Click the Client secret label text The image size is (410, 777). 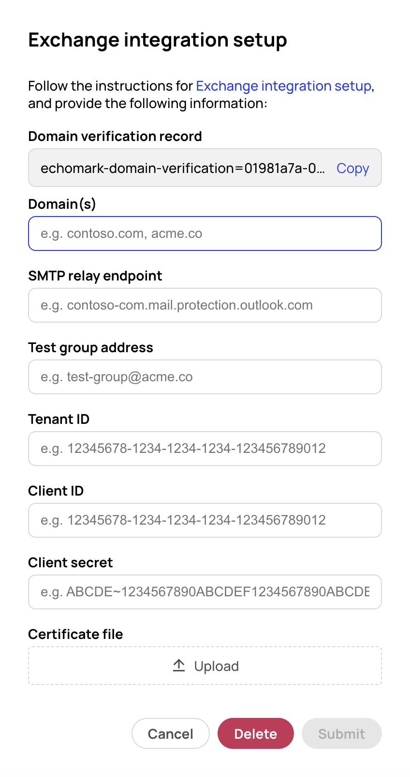pyautogui.click(x=70, y=562)
